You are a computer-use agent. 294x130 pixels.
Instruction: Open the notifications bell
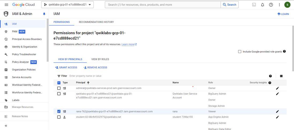262,5
